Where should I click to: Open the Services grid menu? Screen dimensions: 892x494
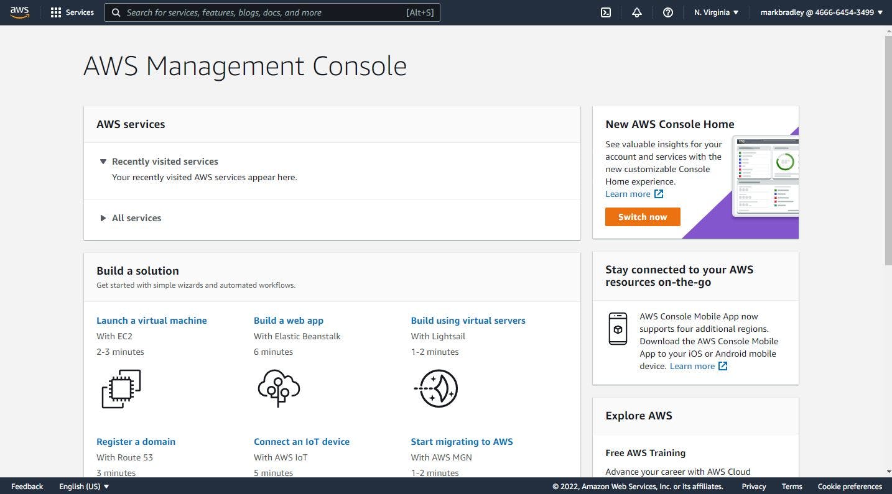[x=56, y=12]
